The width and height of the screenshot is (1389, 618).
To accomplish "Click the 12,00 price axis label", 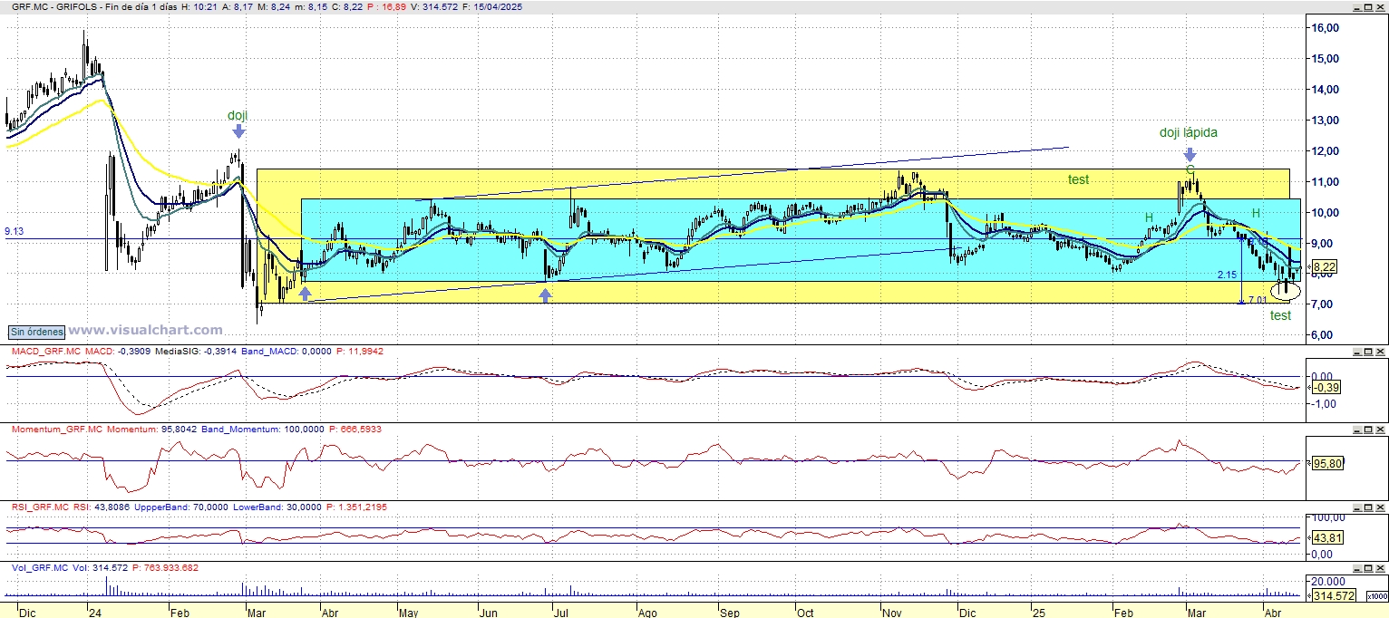I will click(x=1326, y=150).
